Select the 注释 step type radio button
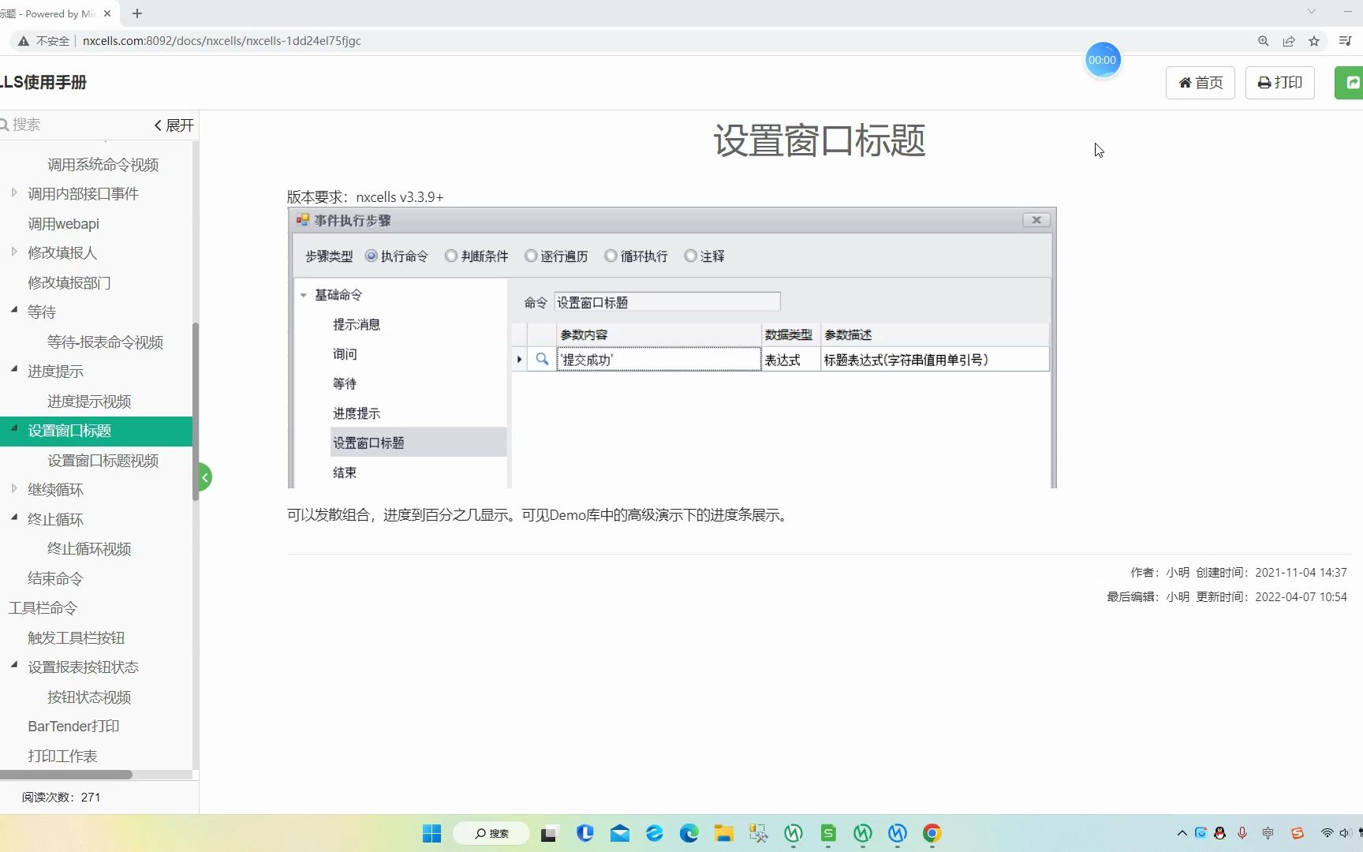Image resolution: width=1363 pixels, height=852 pixels. pos(692,256)
